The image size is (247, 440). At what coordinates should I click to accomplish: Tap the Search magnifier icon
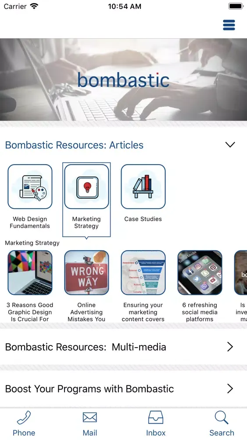pyautogui.click(x=222, y=418)
